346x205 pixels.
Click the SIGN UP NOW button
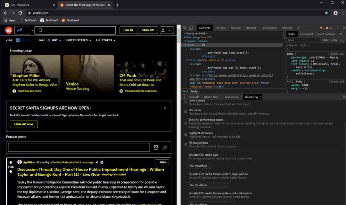[24, 124]
